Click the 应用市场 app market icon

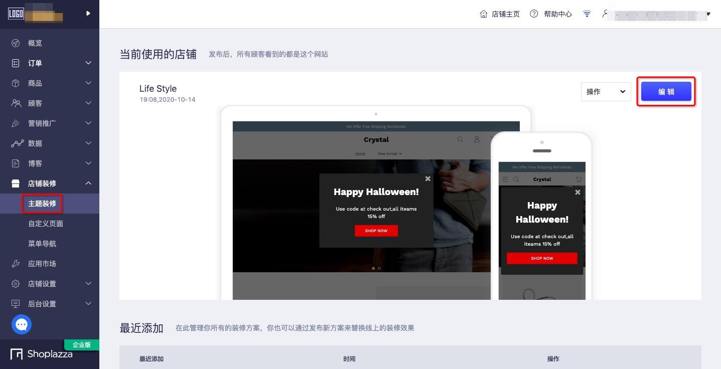click(16, 264)
